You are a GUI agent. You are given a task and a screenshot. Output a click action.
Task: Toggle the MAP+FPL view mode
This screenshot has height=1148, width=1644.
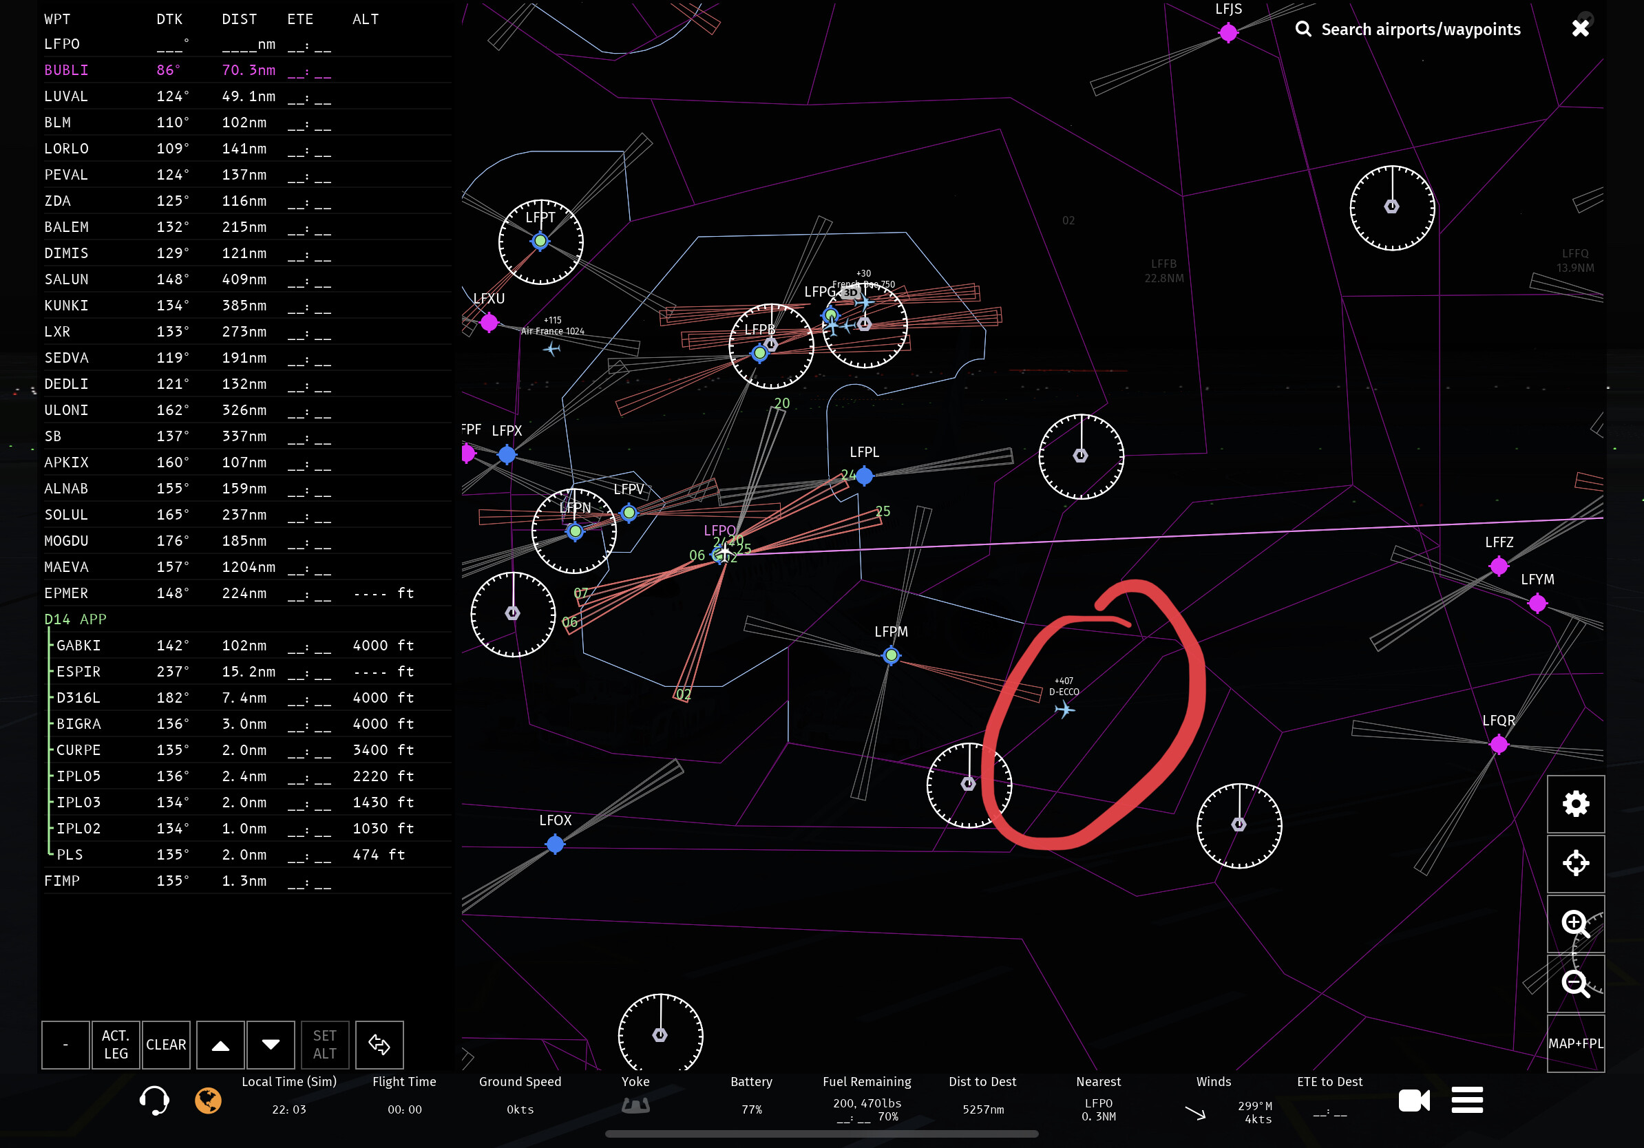1575,1043
